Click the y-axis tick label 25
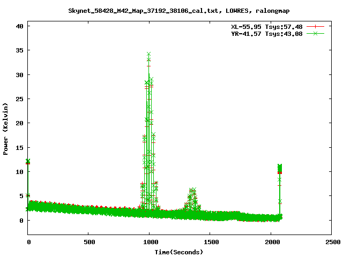The width and height of the screenshot is (343, 257). [x=20, y=99]
